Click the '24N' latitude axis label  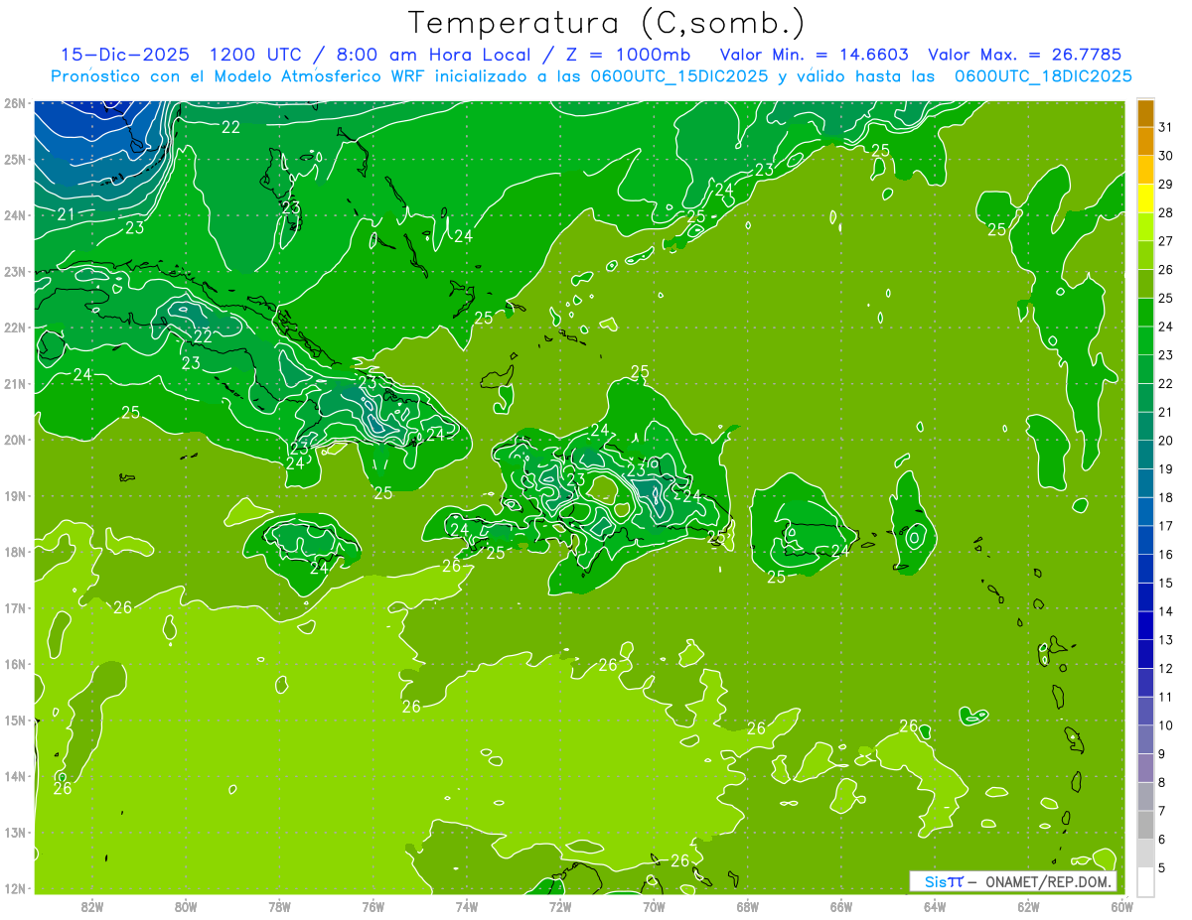(x=15, y=215)
